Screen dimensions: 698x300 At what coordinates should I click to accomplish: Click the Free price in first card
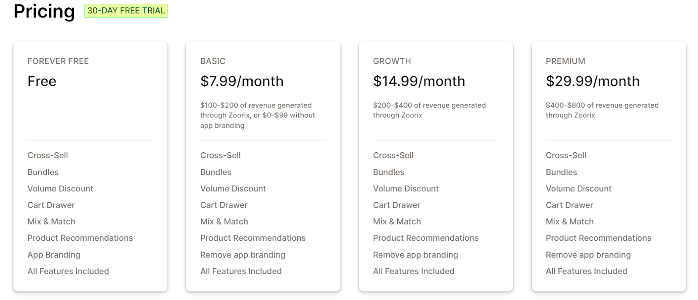click(x=42, y=81)
